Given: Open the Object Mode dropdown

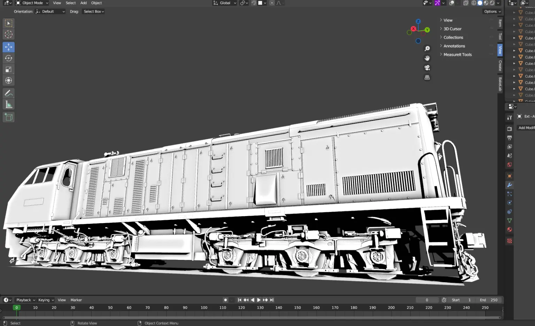Looking at the screenshot, I should 32,3.
